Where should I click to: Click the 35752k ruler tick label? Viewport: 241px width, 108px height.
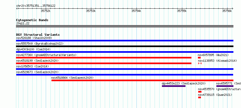pos(45,11)
